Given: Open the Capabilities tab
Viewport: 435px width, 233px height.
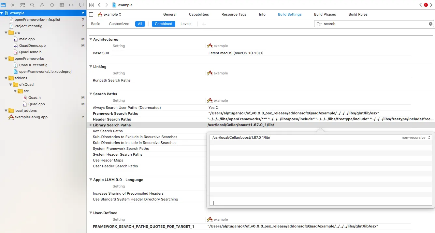Looking at the screenshot, I should (199, 14).
